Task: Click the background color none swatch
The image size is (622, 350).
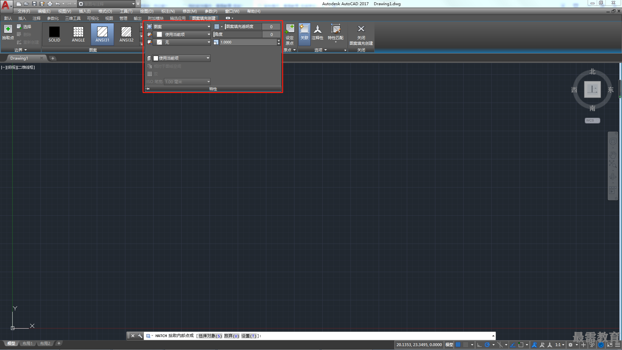Action: [159, 42]
